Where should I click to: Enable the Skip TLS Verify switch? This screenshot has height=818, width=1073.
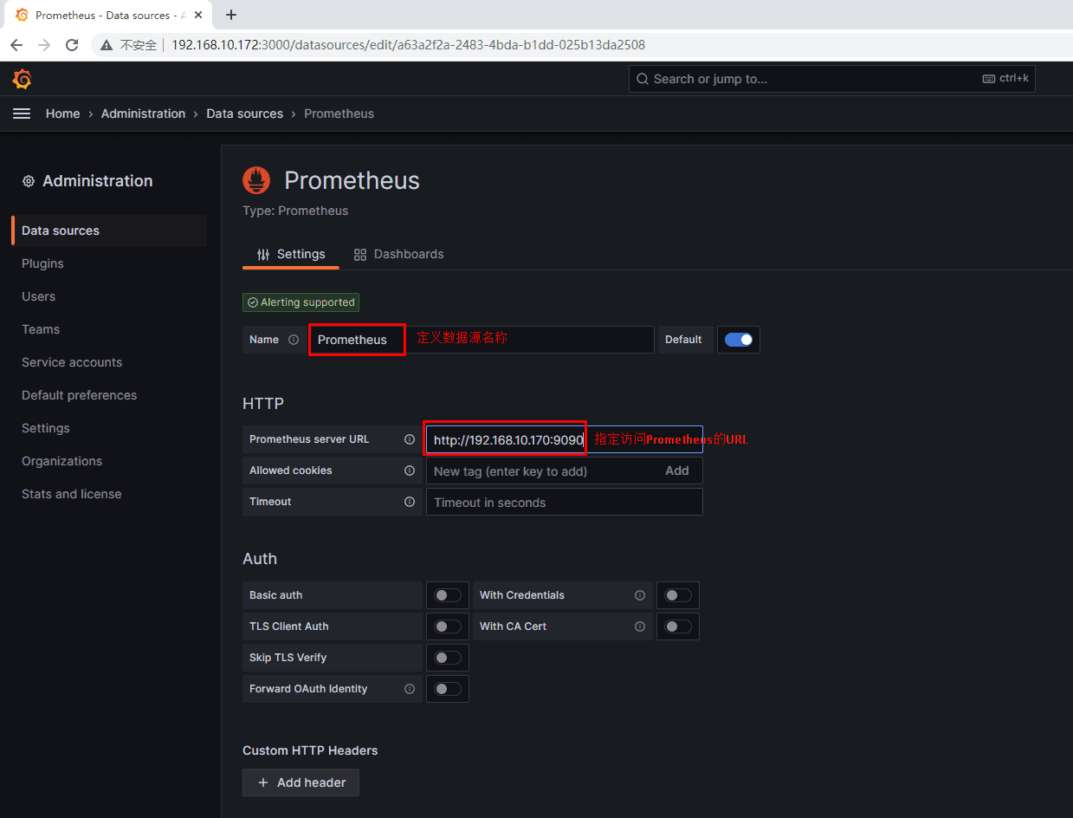[448, 658]
